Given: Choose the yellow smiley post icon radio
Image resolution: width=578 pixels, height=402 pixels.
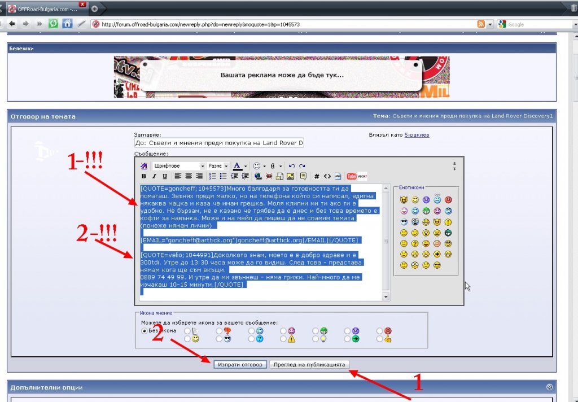Looking at the screenshot, I should click(x=187, y=339).
